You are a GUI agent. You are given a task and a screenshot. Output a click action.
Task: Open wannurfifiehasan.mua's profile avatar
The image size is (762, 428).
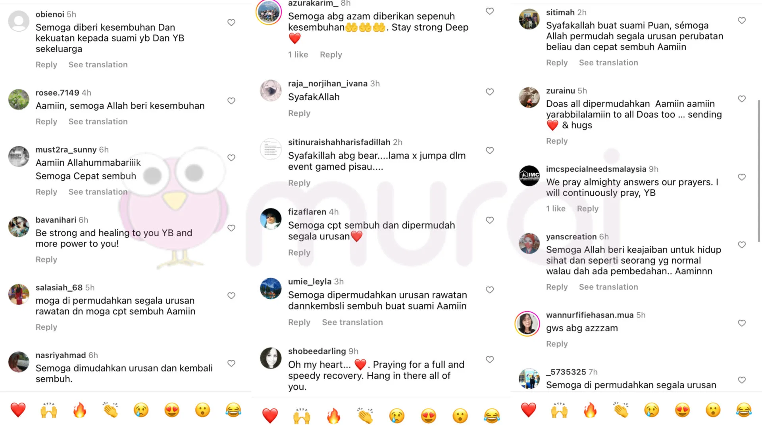pos(527,323)
